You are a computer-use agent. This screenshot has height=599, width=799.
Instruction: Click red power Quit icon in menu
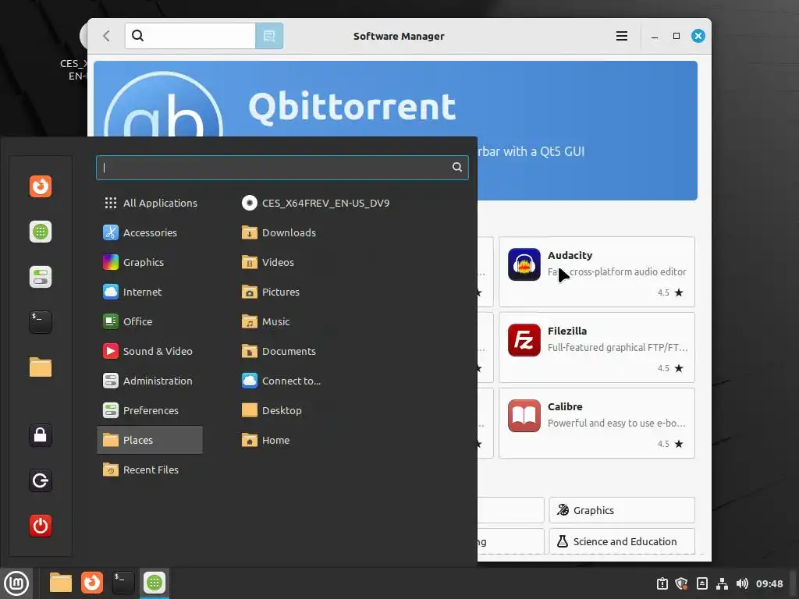[x=41, y=526]
